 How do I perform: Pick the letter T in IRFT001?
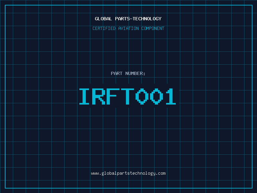click(x=127, y=96)
